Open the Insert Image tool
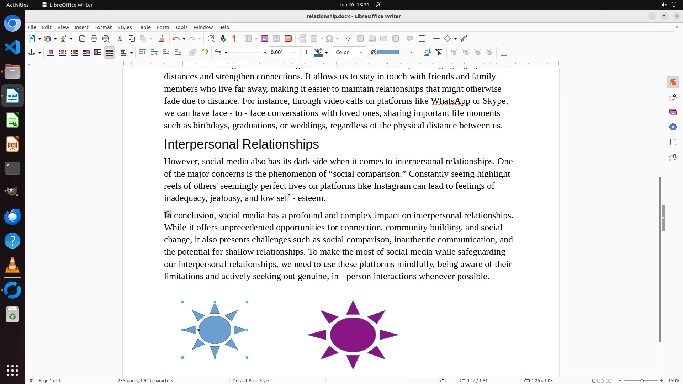Viewport: 683px width, 384px height. [264, 38]
